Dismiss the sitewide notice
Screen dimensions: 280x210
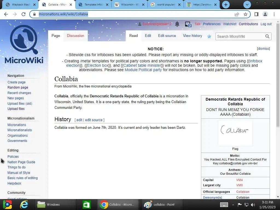[263, 49]
